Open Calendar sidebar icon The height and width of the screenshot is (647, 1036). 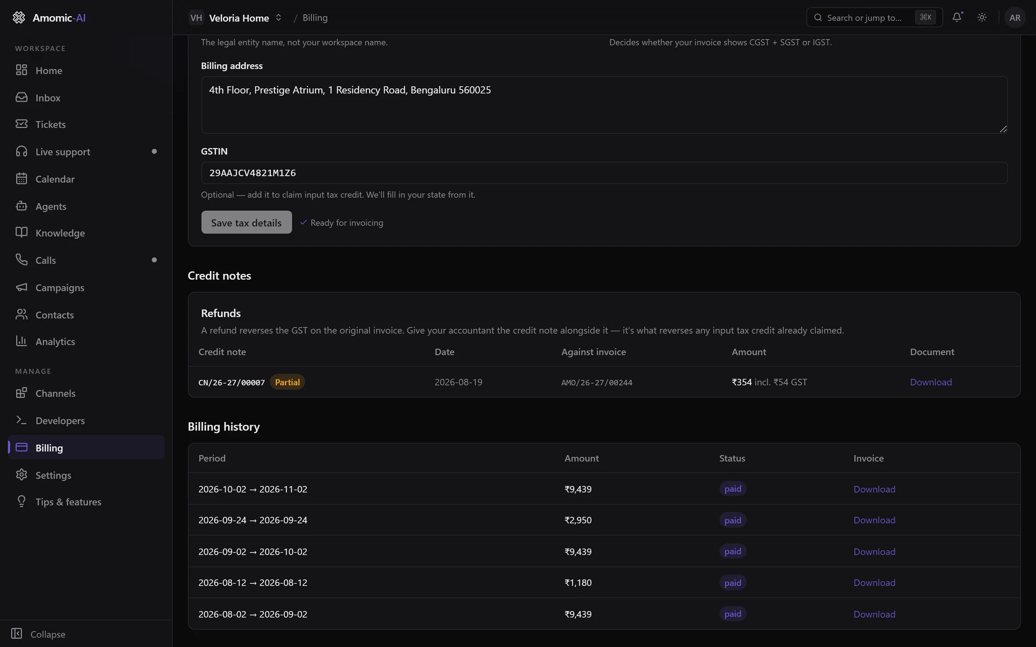tap(21, 179)
